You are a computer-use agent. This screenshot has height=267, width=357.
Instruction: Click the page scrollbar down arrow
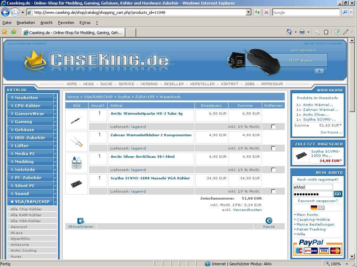pyautogui.click(x=352, y=257)
